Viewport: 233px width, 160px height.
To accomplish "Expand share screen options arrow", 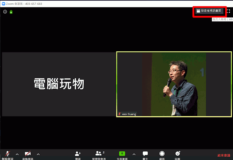I will (134, 154).
